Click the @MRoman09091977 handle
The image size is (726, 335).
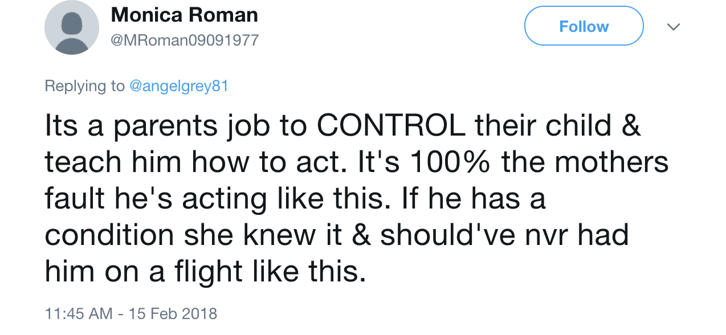185,40
